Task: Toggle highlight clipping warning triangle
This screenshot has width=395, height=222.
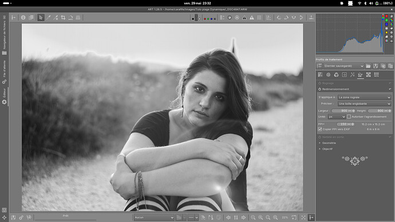Action: (x=252, y=17)
